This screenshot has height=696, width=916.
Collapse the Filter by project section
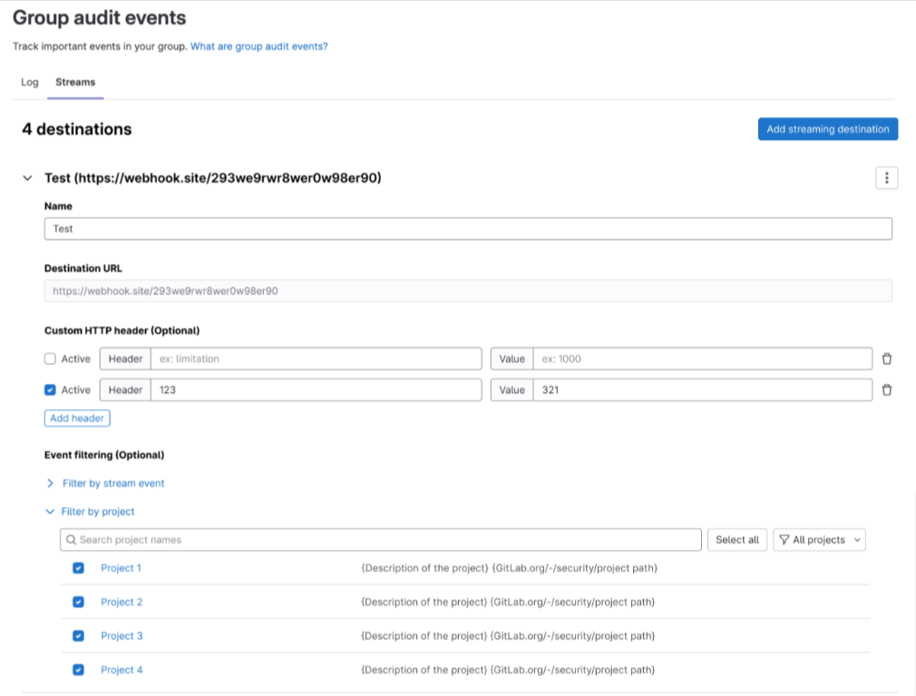100,511
